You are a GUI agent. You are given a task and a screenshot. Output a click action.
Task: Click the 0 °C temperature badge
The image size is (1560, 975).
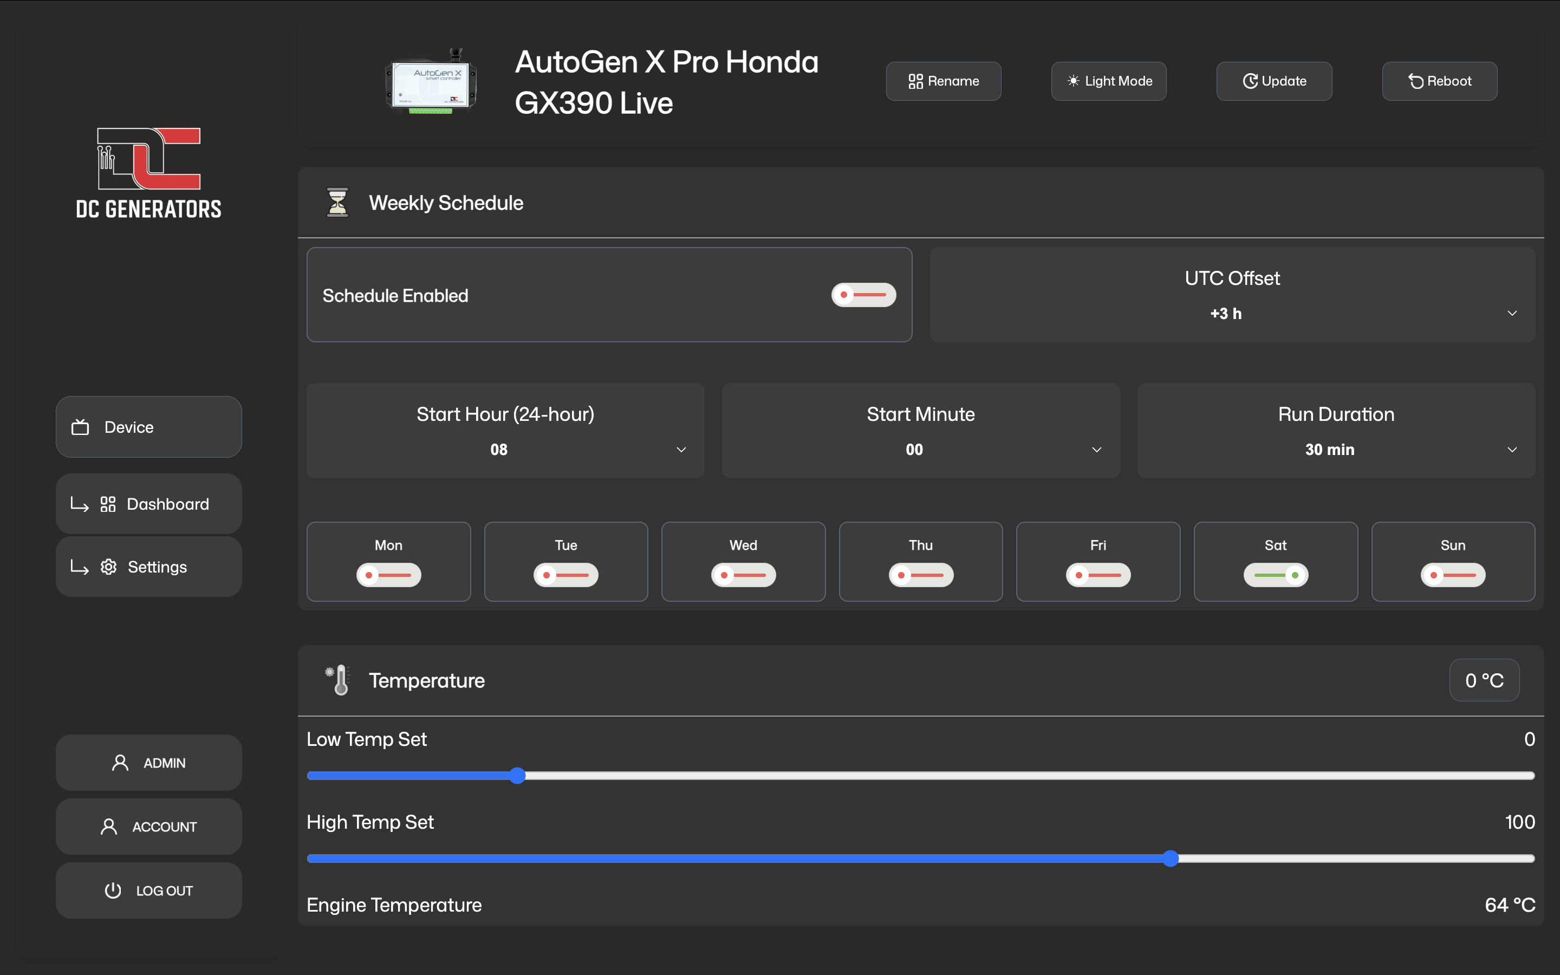click(1484, 680)
